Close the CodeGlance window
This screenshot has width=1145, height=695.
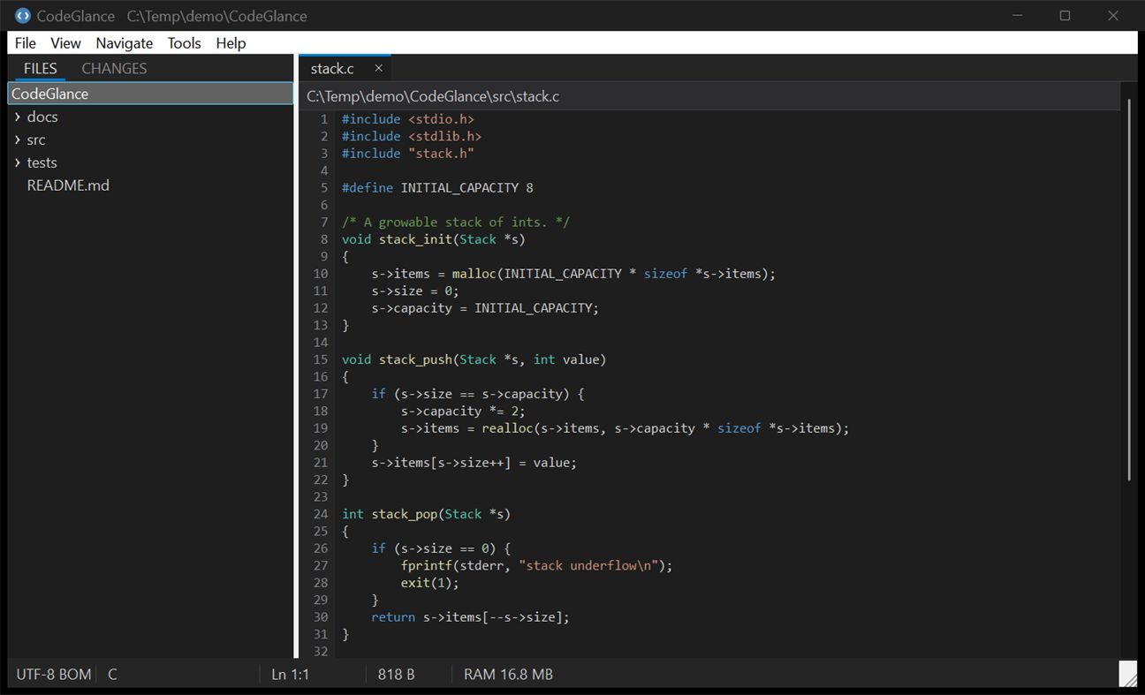tap(1113, 16)
